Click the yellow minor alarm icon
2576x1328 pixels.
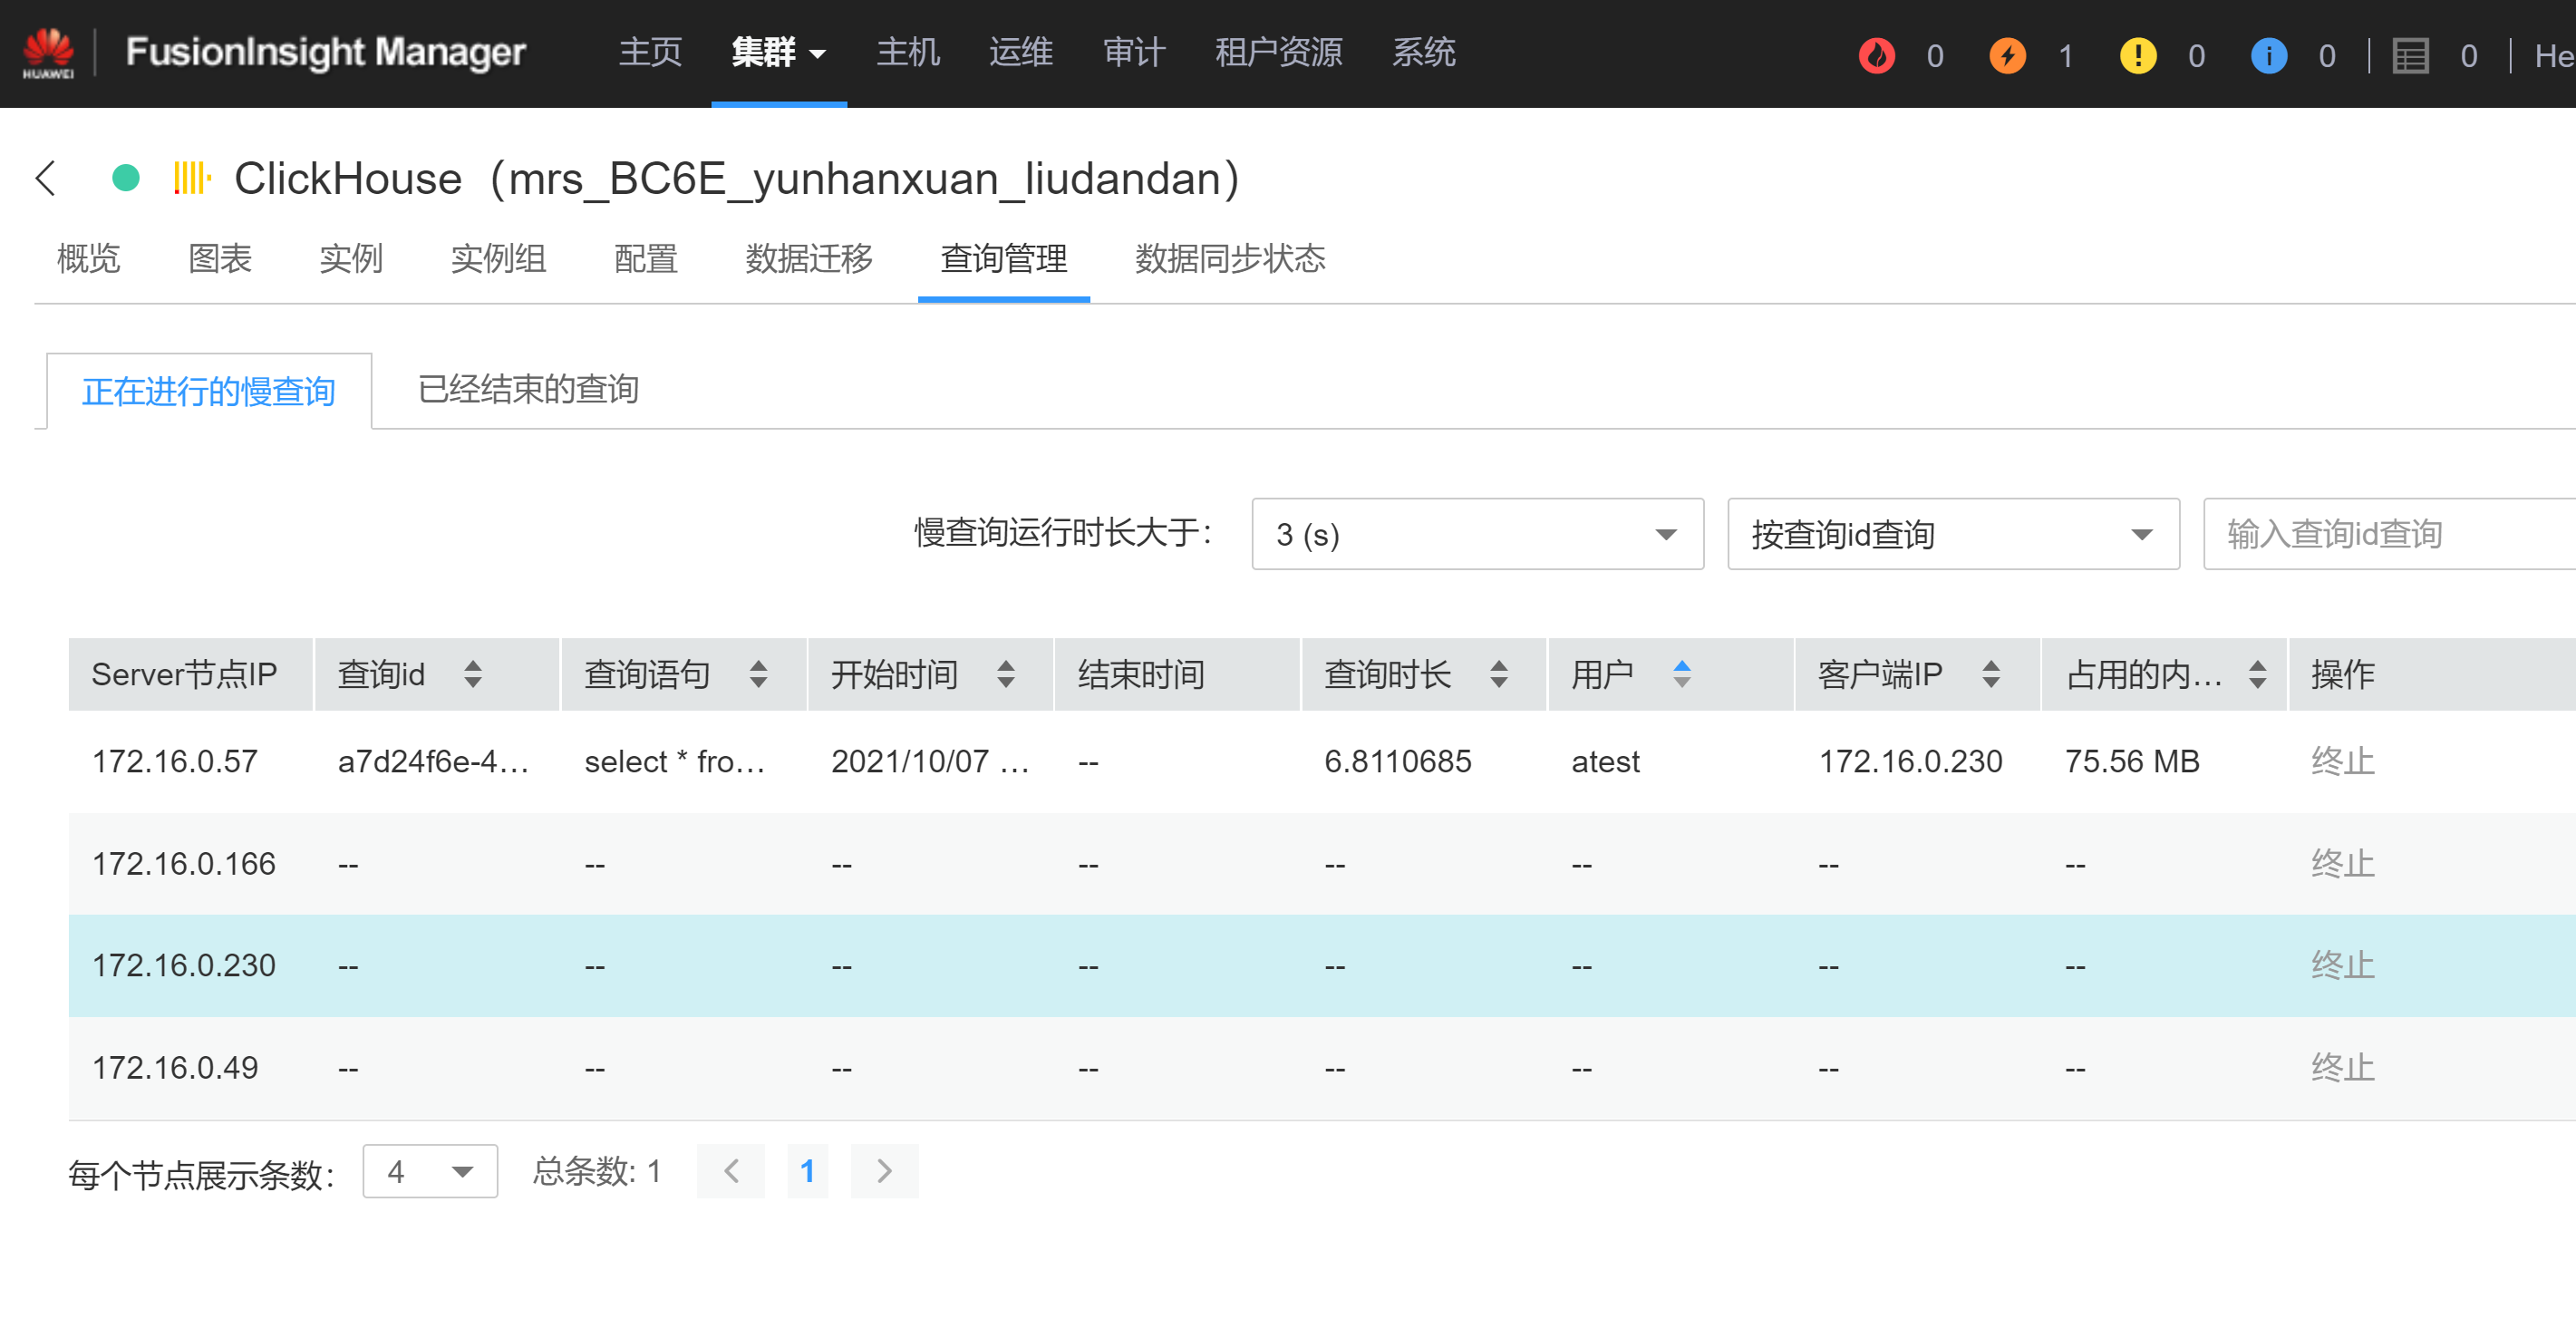click(x=2137, y=55)
